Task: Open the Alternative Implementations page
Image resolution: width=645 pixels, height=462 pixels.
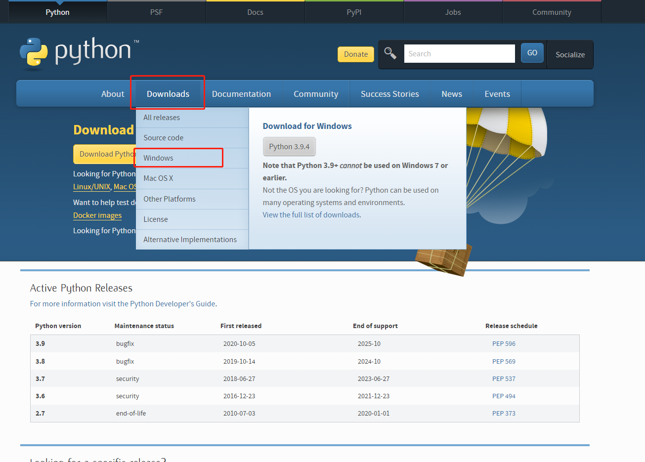Action: (x=189, y=239)
